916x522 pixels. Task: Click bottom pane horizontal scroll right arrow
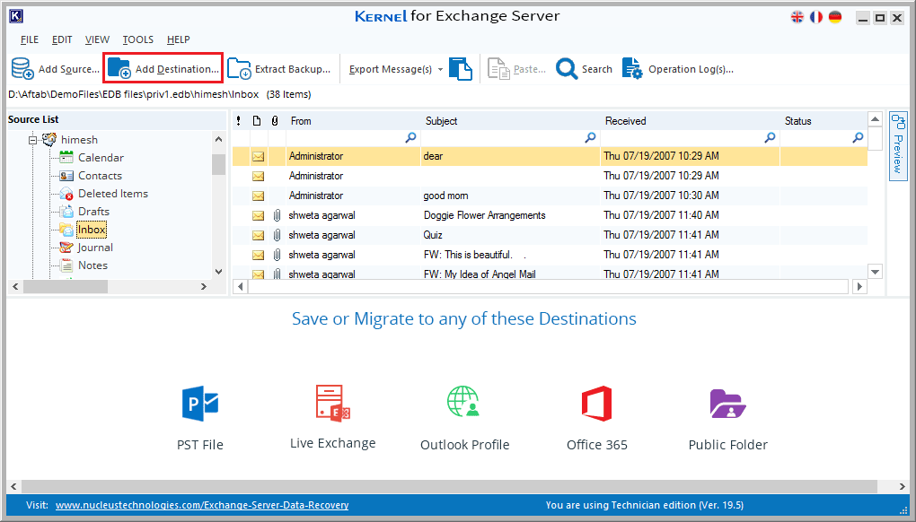(902, 486)
